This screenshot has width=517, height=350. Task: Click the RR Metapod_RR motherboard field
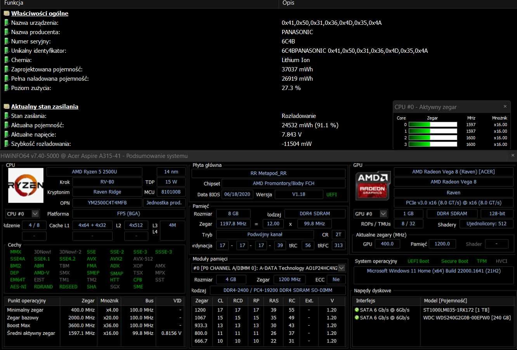(269, 173)
